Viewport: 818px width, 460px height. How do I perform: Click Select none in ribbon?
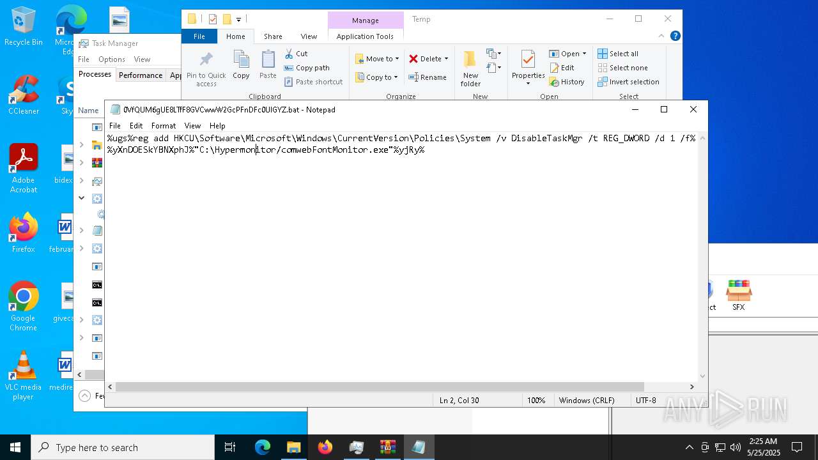[x=623, y=68]
